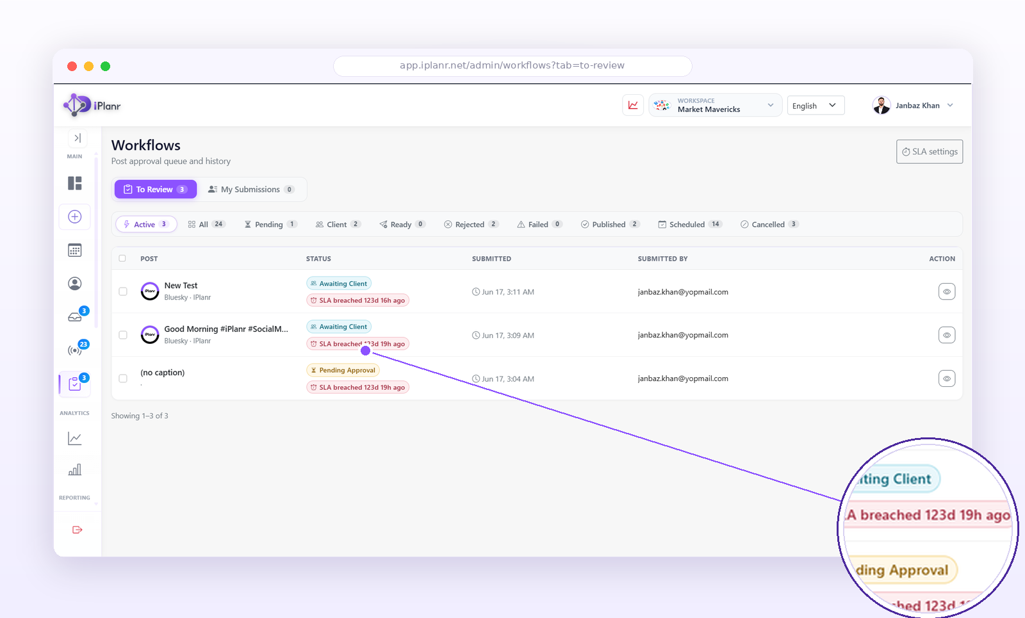The width and height of the screenshot is (1025, 618).
Task: Select the Active filter tab
Action: click(x=146, y=224)
